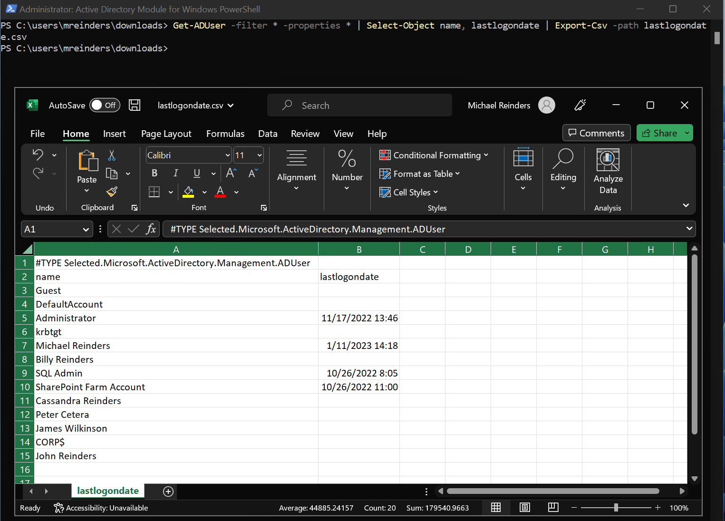Select the Fill Color icon

pyautogui.click(x=188, y=192)
